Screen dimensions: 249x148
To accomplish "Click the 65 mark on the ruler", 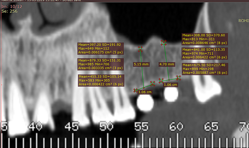I will (x=211, y=127).
